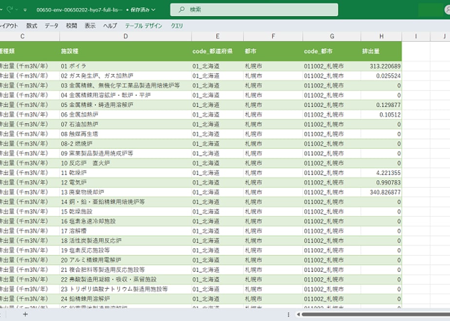Click the horizontal scrollbar left arrow
This screenshot has height=321, width=450.
point(298,314)
